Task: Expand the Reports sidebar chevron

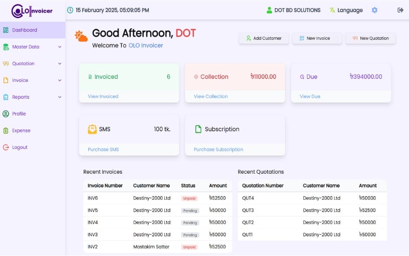Action: coord(60,97)
